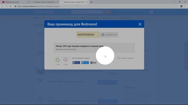
Task: Copy the promo code with Скопировать код
Action: [109, 35]
